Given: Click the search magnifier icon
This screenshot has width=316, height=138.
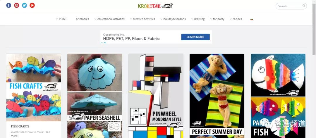Looking at the screenshot, I should pos(304,6).
